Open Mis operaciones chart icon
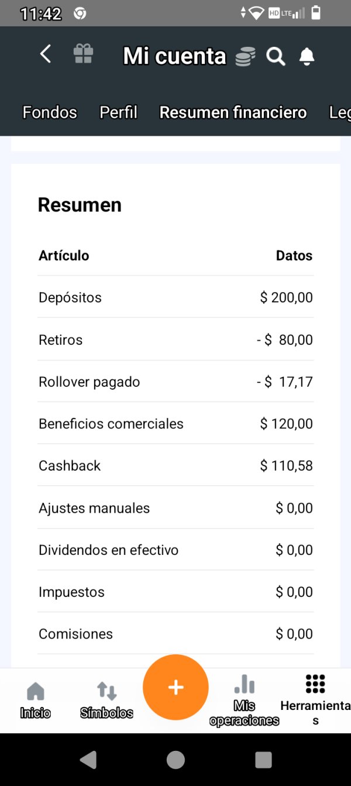The image size is (351, 786). click(x=244, y=684)
